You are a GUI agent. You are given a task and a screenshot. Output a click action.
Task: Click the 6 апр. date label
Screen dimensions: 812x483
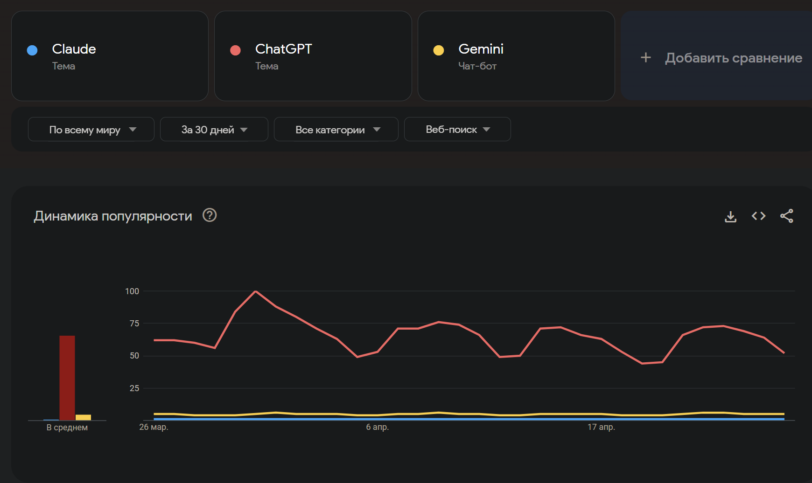377,427
